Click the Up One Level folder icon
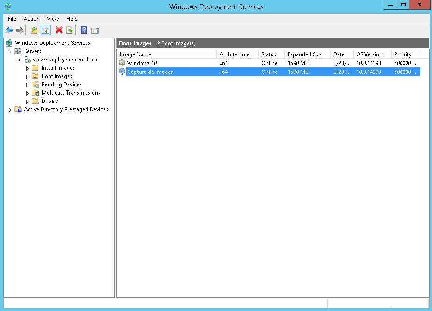This screenshot has width=432, height=311. click(x=34, y=30)
